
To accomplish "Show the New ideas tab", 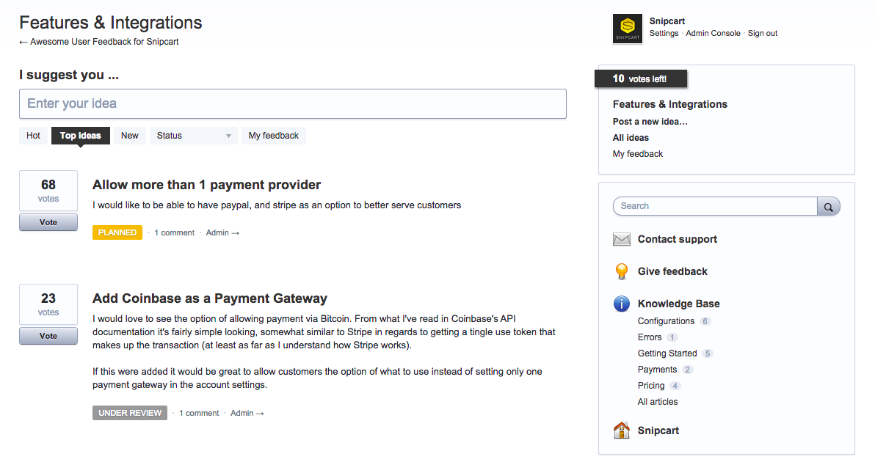I will [130, 136].
